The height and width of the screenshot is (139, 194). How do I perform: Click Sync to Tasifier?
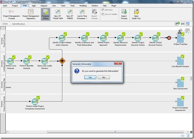pyautogui.click(x=109, y=14)
